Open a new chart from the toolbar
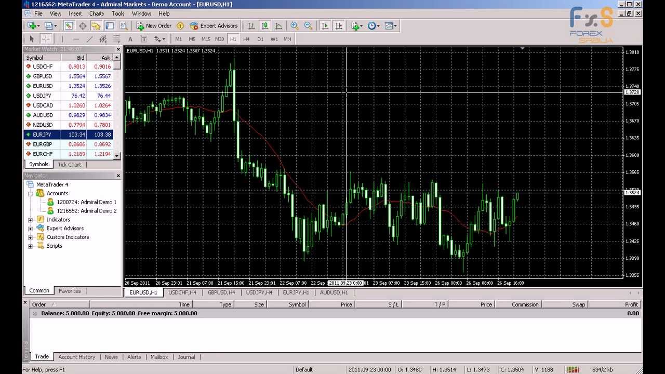Image resolution: width=665 pixels, height=374 pixels. [33, 25]
